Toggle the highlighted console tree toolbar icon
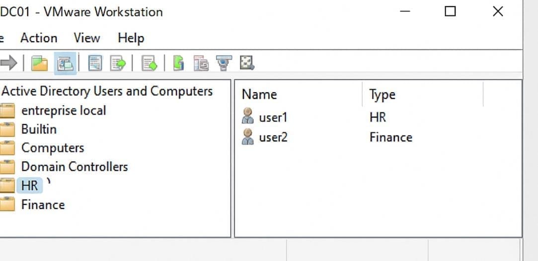This screenshot has height=261, width=538. click(x=65, y=63)
